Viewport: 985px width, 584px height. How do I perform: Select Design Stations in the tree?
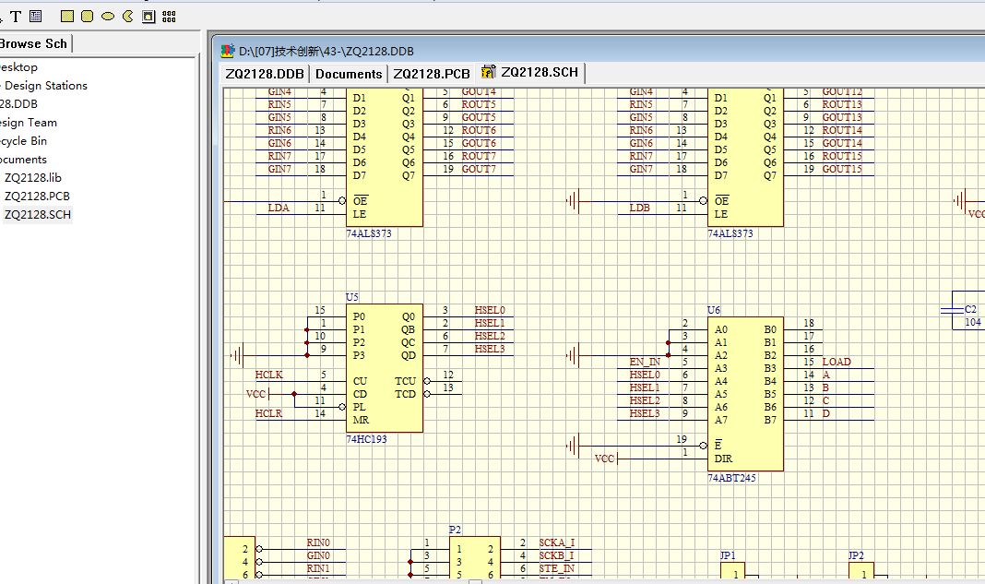(45, 86)
